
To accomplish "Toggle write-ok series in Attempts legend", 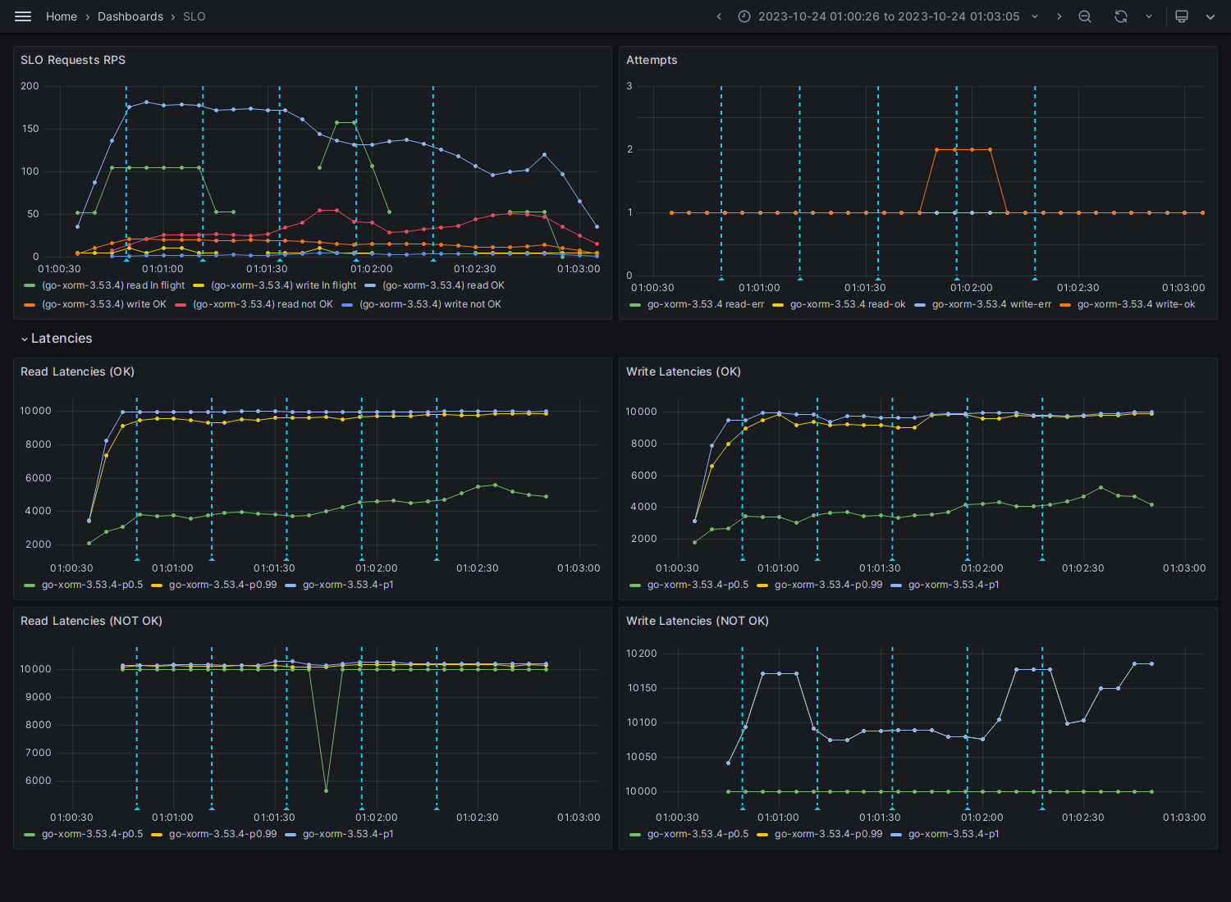I will [1136, 304].
